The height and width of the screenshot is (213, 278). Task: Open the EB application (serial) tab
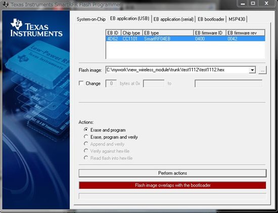point(173,19)
